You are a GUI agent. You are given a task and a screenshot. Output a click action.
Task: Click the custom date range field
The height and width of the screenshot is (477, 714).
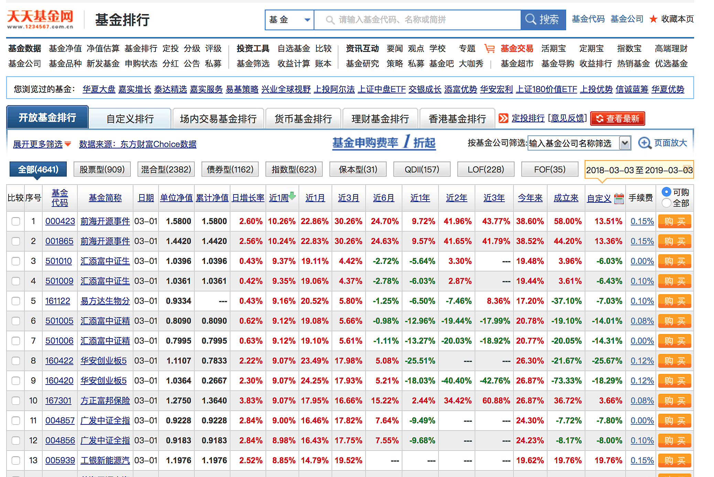(639, 170)
